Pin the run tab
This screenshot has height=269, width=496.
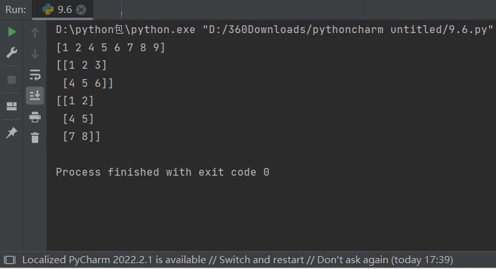pos(12,133)
